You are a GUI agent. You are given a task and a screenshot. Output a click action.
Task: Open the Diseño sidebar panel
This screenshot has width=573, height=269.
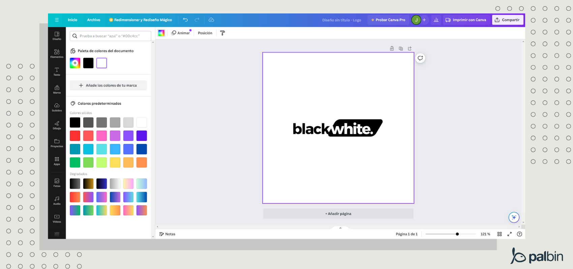[57, 36]
